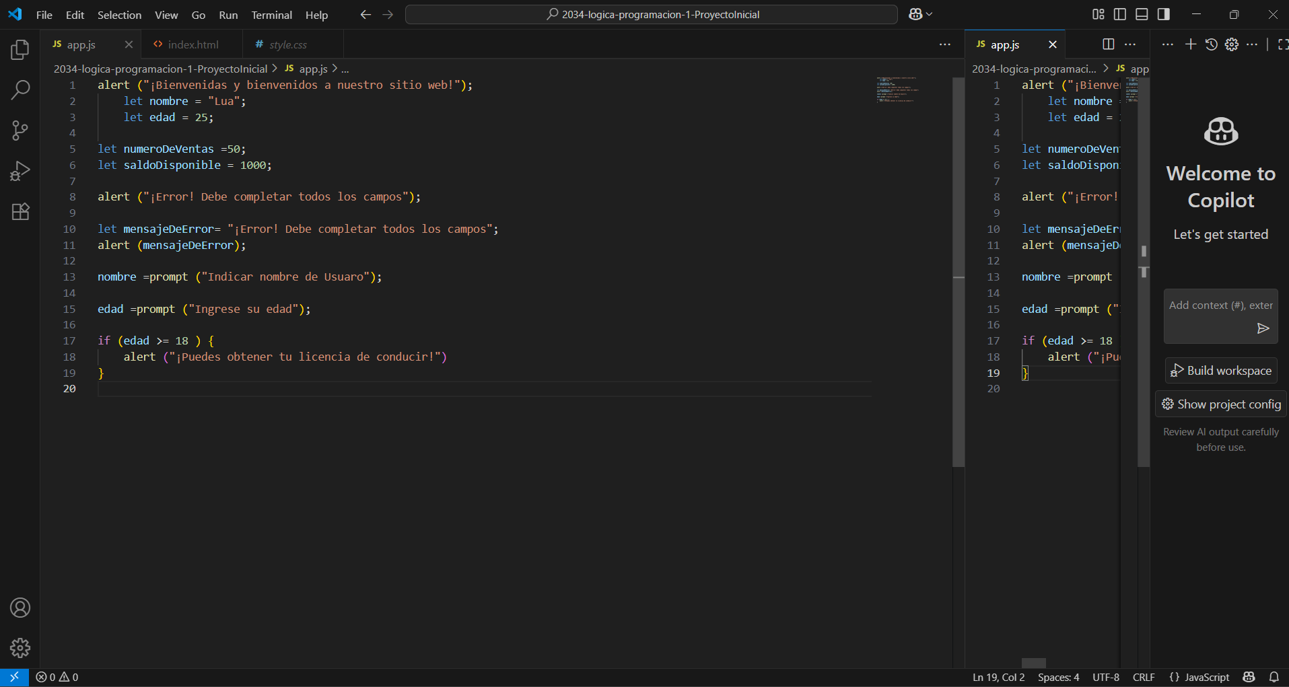Open errors and warnings count in status bar

(x=57, y=678)
